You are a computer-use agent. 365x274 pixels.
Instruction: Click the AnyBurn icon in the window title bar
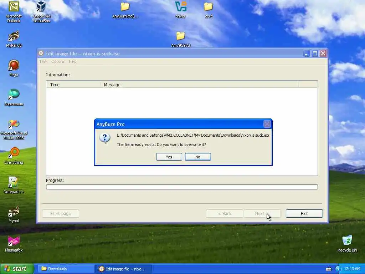41,54
